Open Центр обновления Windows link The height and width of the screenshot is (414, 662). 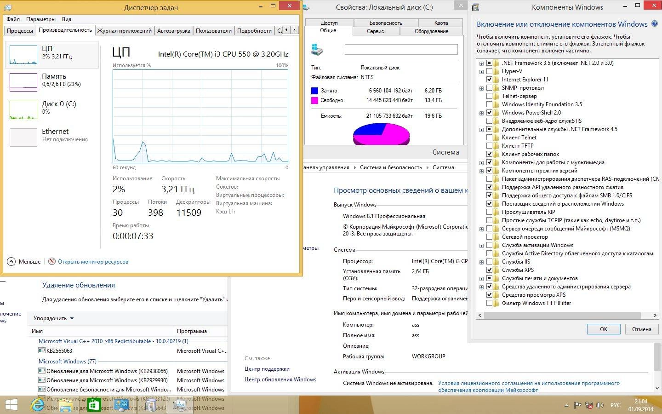coord(280,379)
